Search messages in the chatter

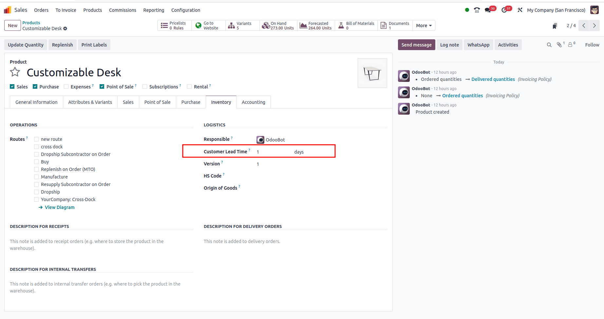tap(549, 45)
